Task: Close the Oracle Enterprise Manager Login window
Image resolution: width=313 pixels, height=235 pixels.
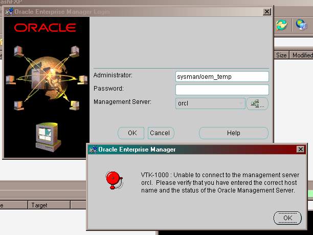Action: click(x=267, y=12)
